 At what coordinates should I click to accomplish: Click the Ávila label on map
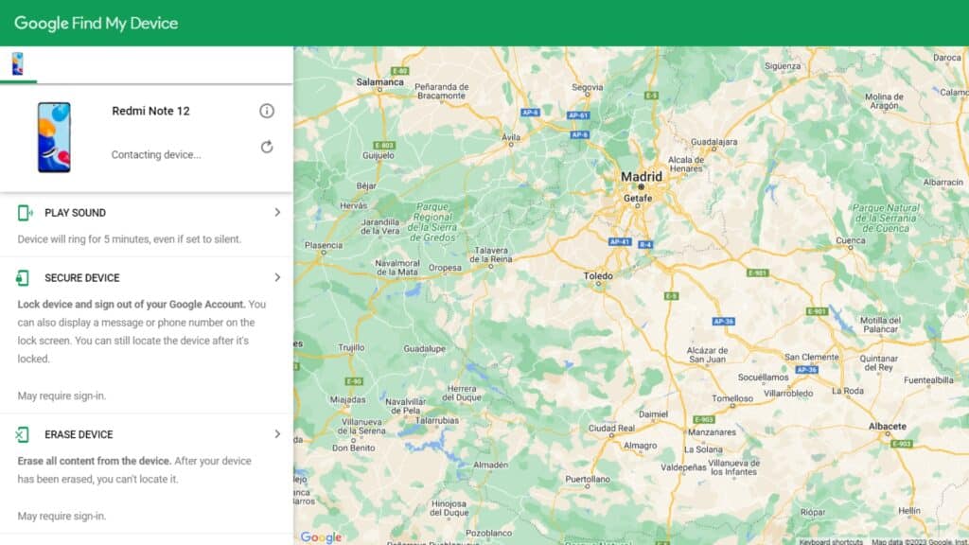pyautogui.click(x=510, y=137)
